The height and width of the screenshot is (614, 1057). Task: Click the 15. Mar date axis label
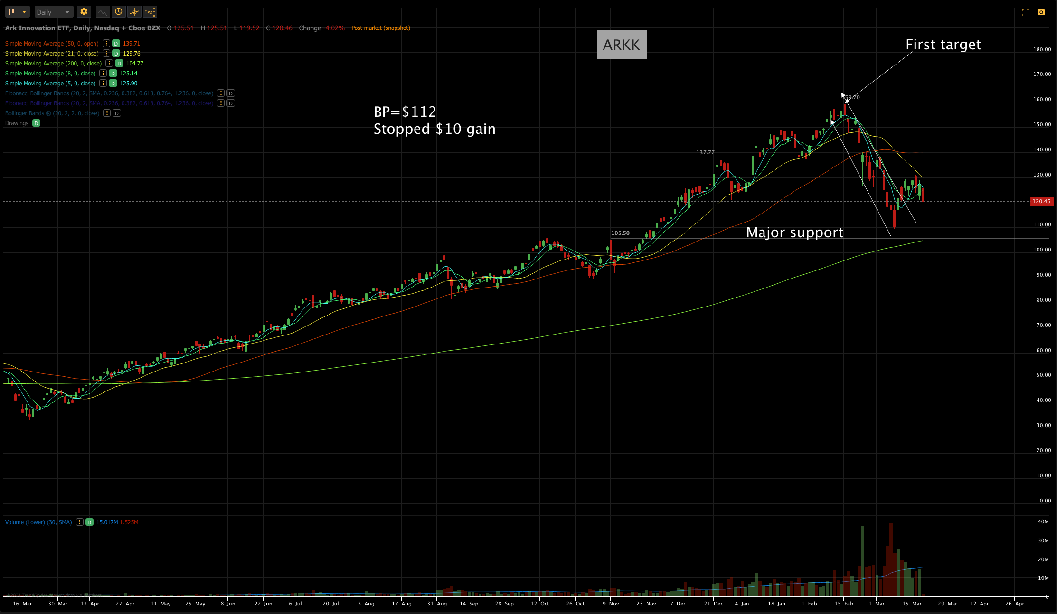(x=912, y=604)
